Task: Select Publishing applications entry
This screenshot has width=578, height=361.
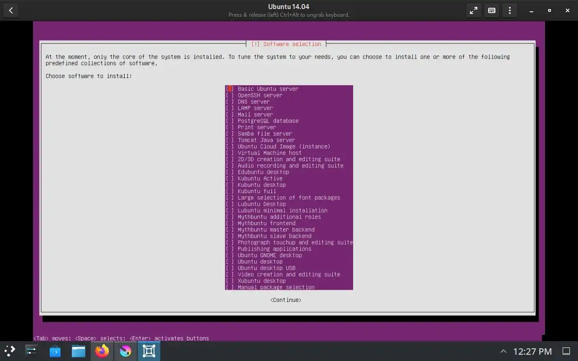Action: 289,249
